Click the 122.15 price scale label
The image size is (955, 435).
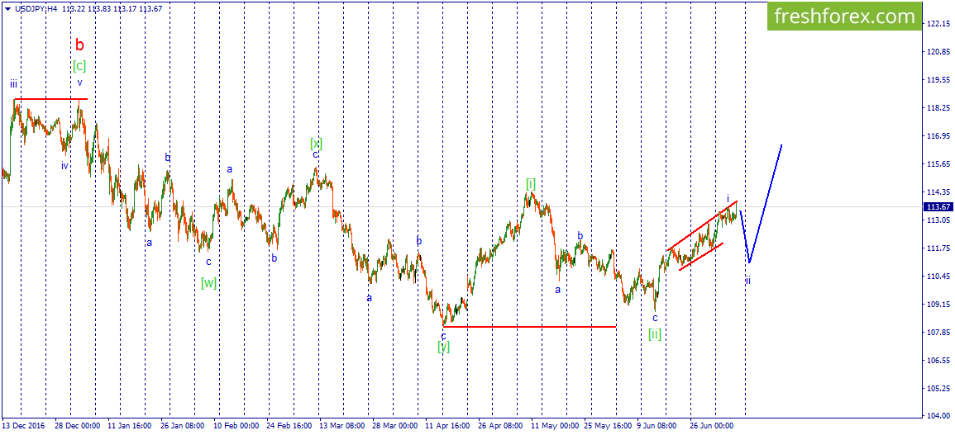(938, 24)
